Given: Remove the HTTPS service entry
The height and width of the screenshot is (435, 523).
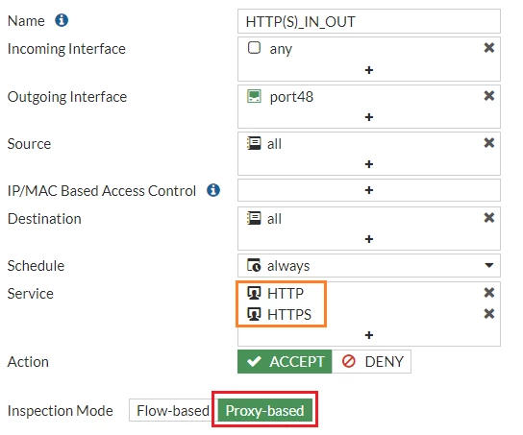Looking at the screenshot, I should (x=489, y=314).
